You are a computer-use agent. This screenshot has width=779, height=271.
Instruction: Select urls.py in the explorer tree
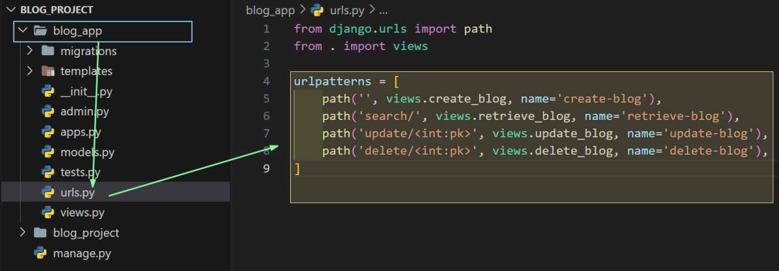(77, 192)
